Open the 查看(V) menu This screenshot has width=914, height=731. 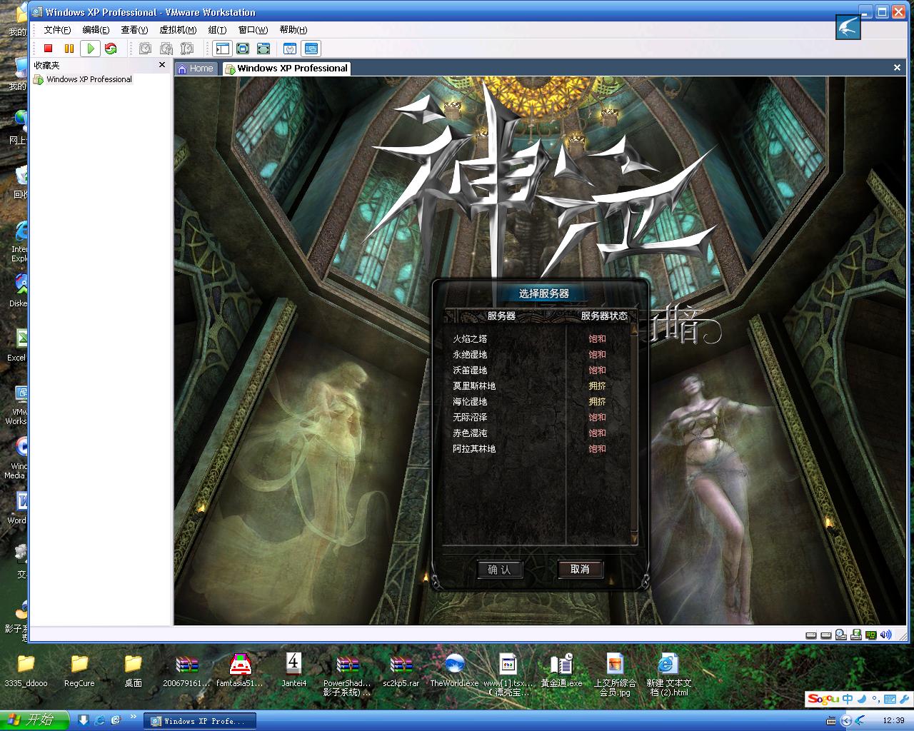(134, 30)
